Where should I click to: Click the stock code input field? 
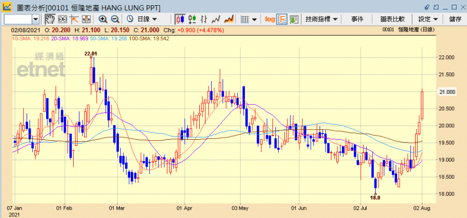pyautogui.click(x=18, y=19)
